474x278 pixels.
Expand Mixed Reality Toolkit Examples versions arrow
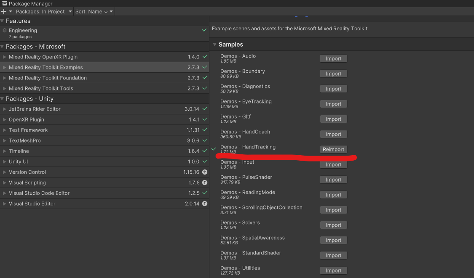click(4, 67)
